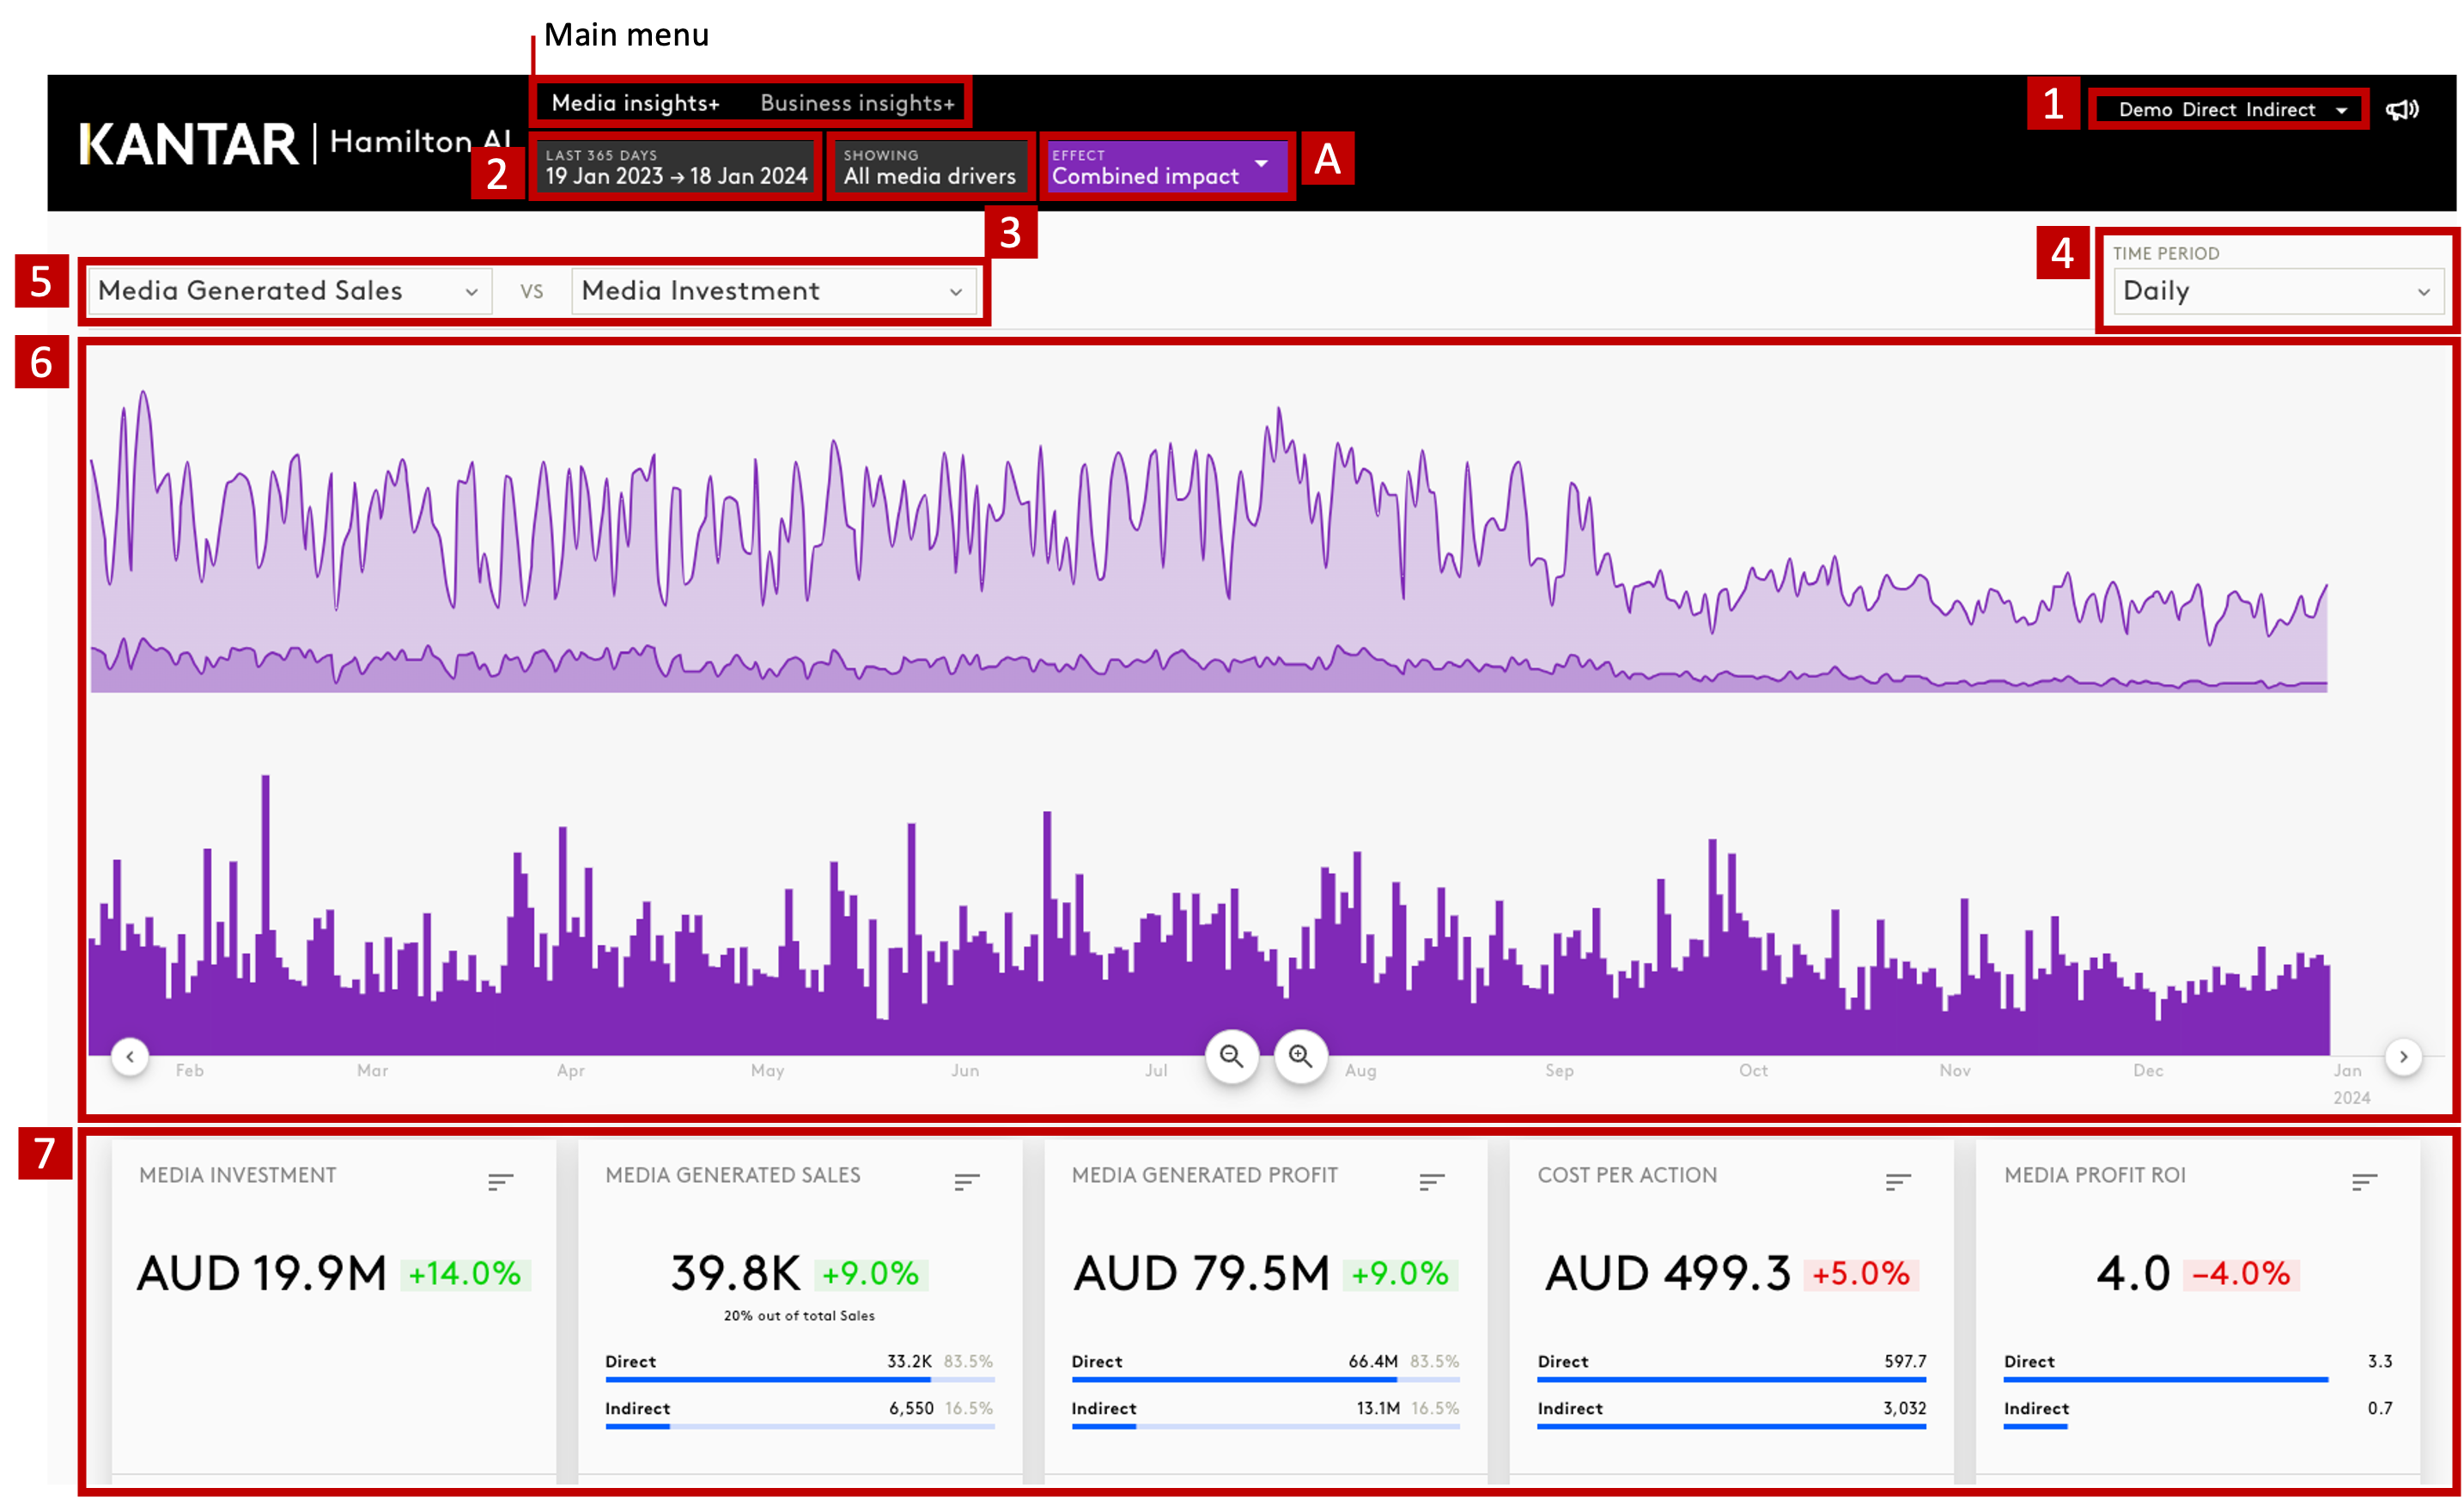Click the Showing All media drivers filter
Image resolution: width=2464 pixels, height=1500 pixels.
[929, 167]
